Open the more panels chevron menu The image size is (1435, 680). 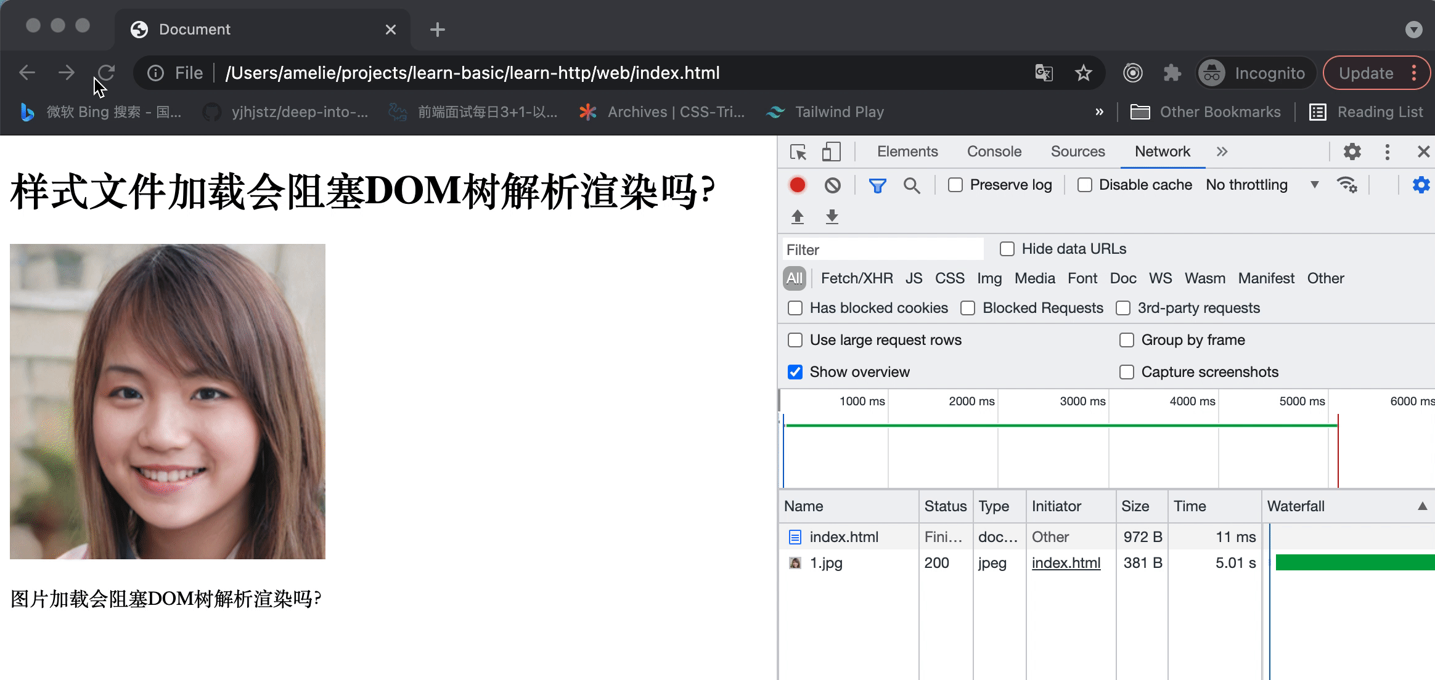[x=1222, y=152]
